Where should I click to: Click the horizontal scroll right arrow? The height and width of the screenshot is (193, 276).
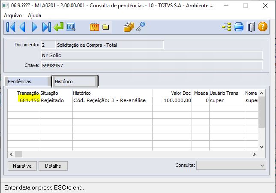click(254, 154)
